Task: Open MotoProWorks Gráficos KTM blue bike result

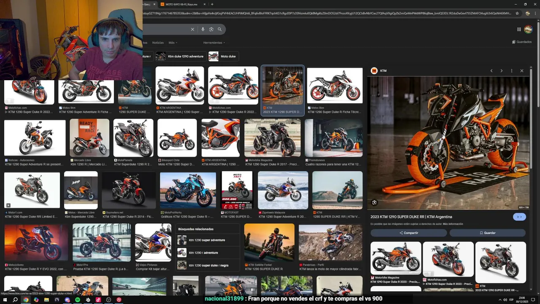Action: coord(188,190)
